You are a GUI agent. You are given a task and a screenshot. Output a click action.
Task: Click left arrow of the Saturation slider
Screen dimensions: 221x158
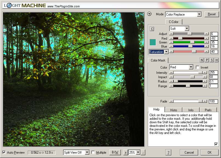[x=171, y=52]
